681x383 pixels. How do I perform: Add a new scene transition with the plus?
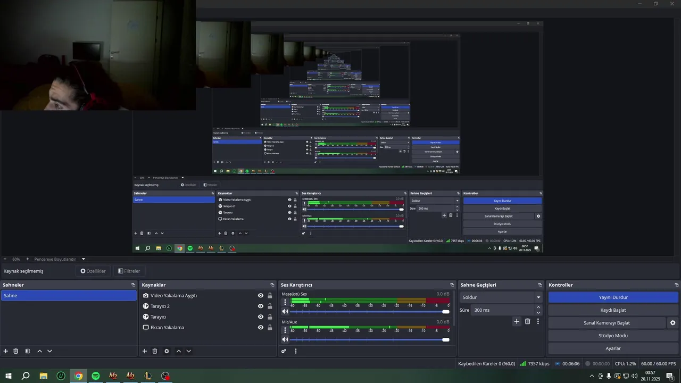click(517, 321)
